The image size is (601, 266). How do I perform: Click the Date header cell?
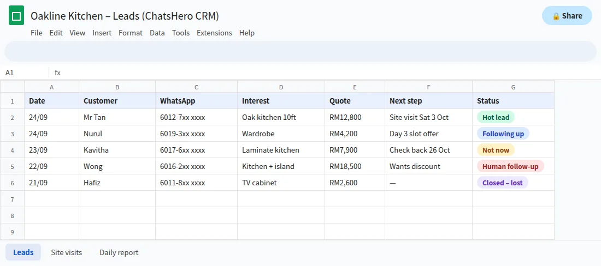pyautogui.click(x=52, y=101)
